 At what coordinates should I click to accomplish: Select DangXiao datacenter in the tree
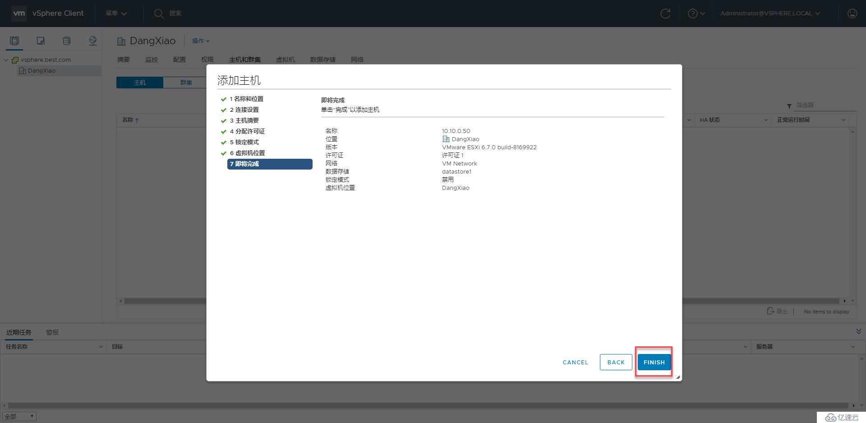pos(41,71)
